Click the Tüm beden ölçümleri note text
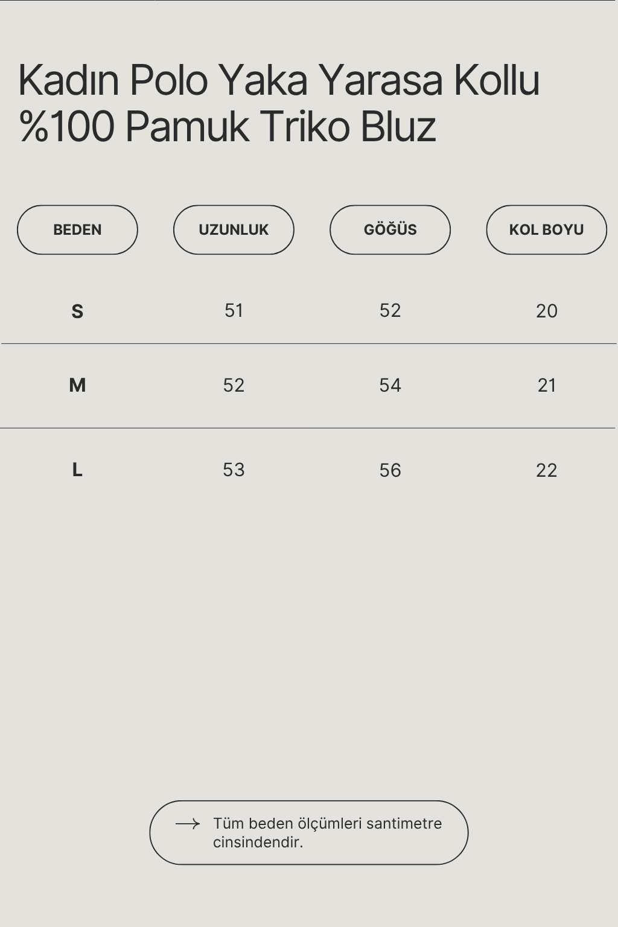The height and width of the screenshot is (927, 618). [327, 832]
